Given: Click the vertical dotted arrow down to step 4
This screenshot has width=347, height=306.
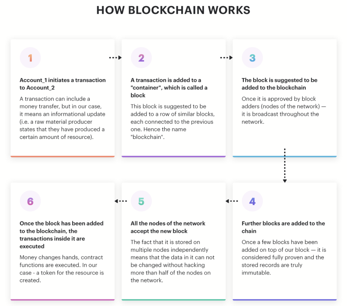Looking at the screenshot, I should tap(285, 165).
